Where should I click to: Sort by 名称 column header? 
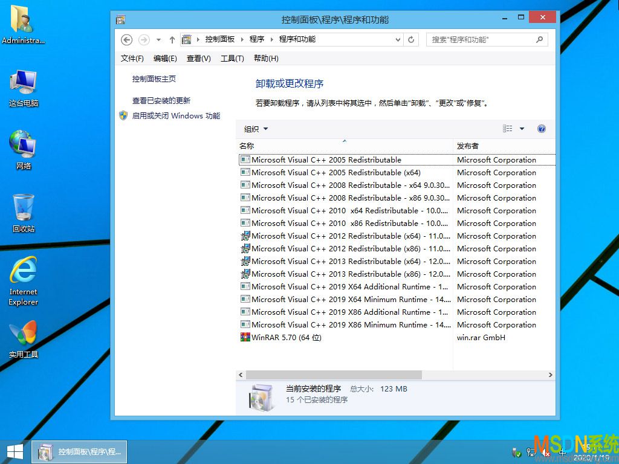point(345,146)
